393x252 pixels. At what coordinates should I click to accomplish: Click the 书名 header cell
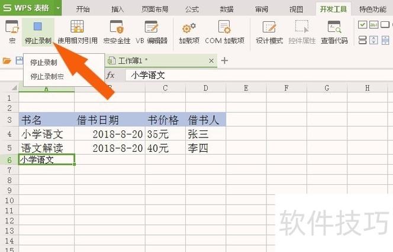click(x=46, y=120)
